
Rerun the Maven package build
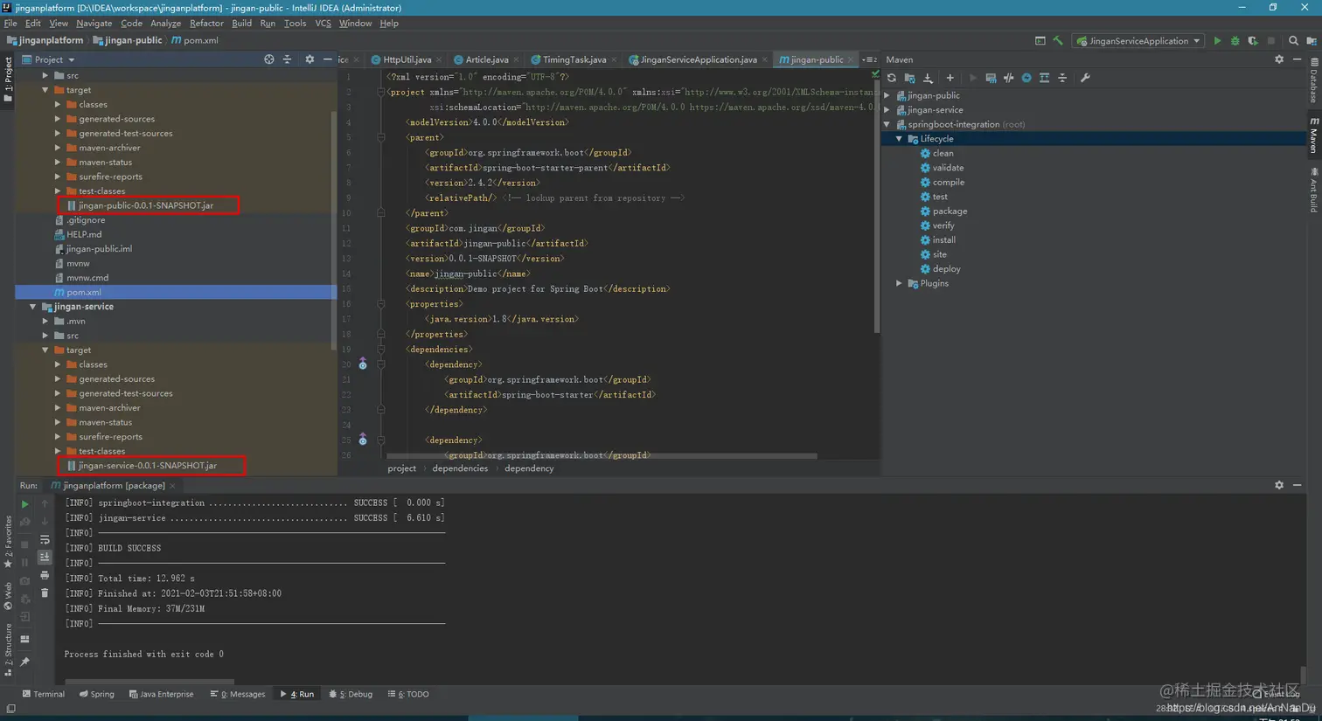tap(24, 504)
